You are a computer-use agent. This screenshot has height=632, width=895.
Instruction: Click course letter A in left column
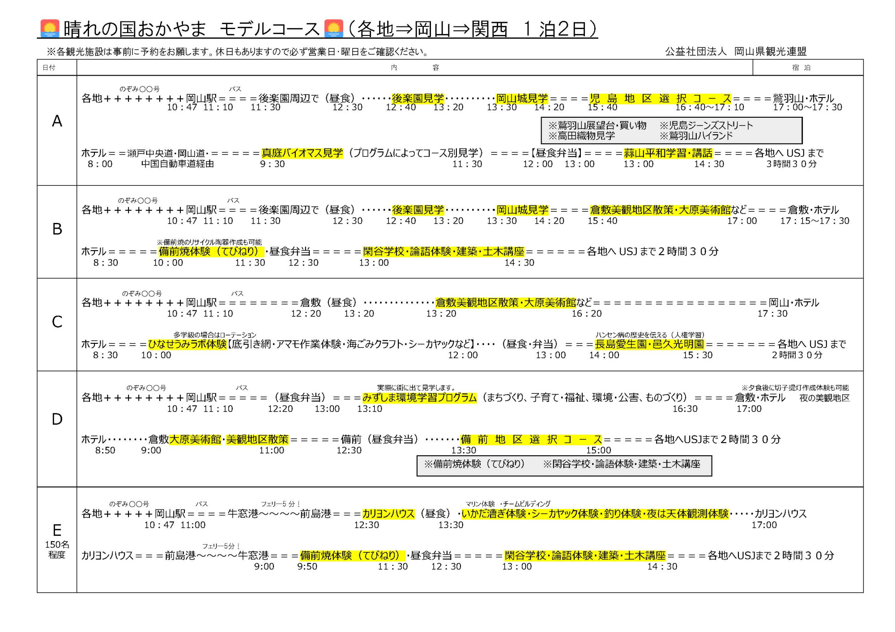[x=57, y=121]
